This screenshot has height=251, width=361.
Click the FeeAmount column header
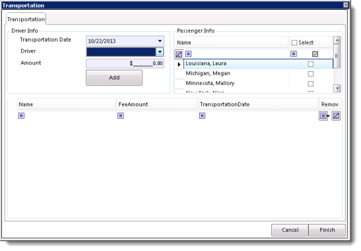point(157,104)
